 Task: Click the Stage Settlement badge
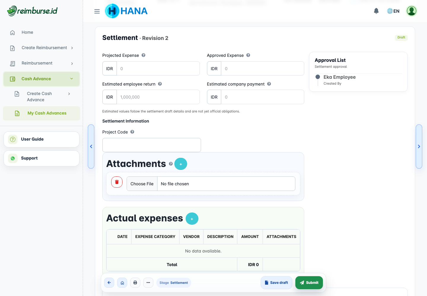click(174, 283)
